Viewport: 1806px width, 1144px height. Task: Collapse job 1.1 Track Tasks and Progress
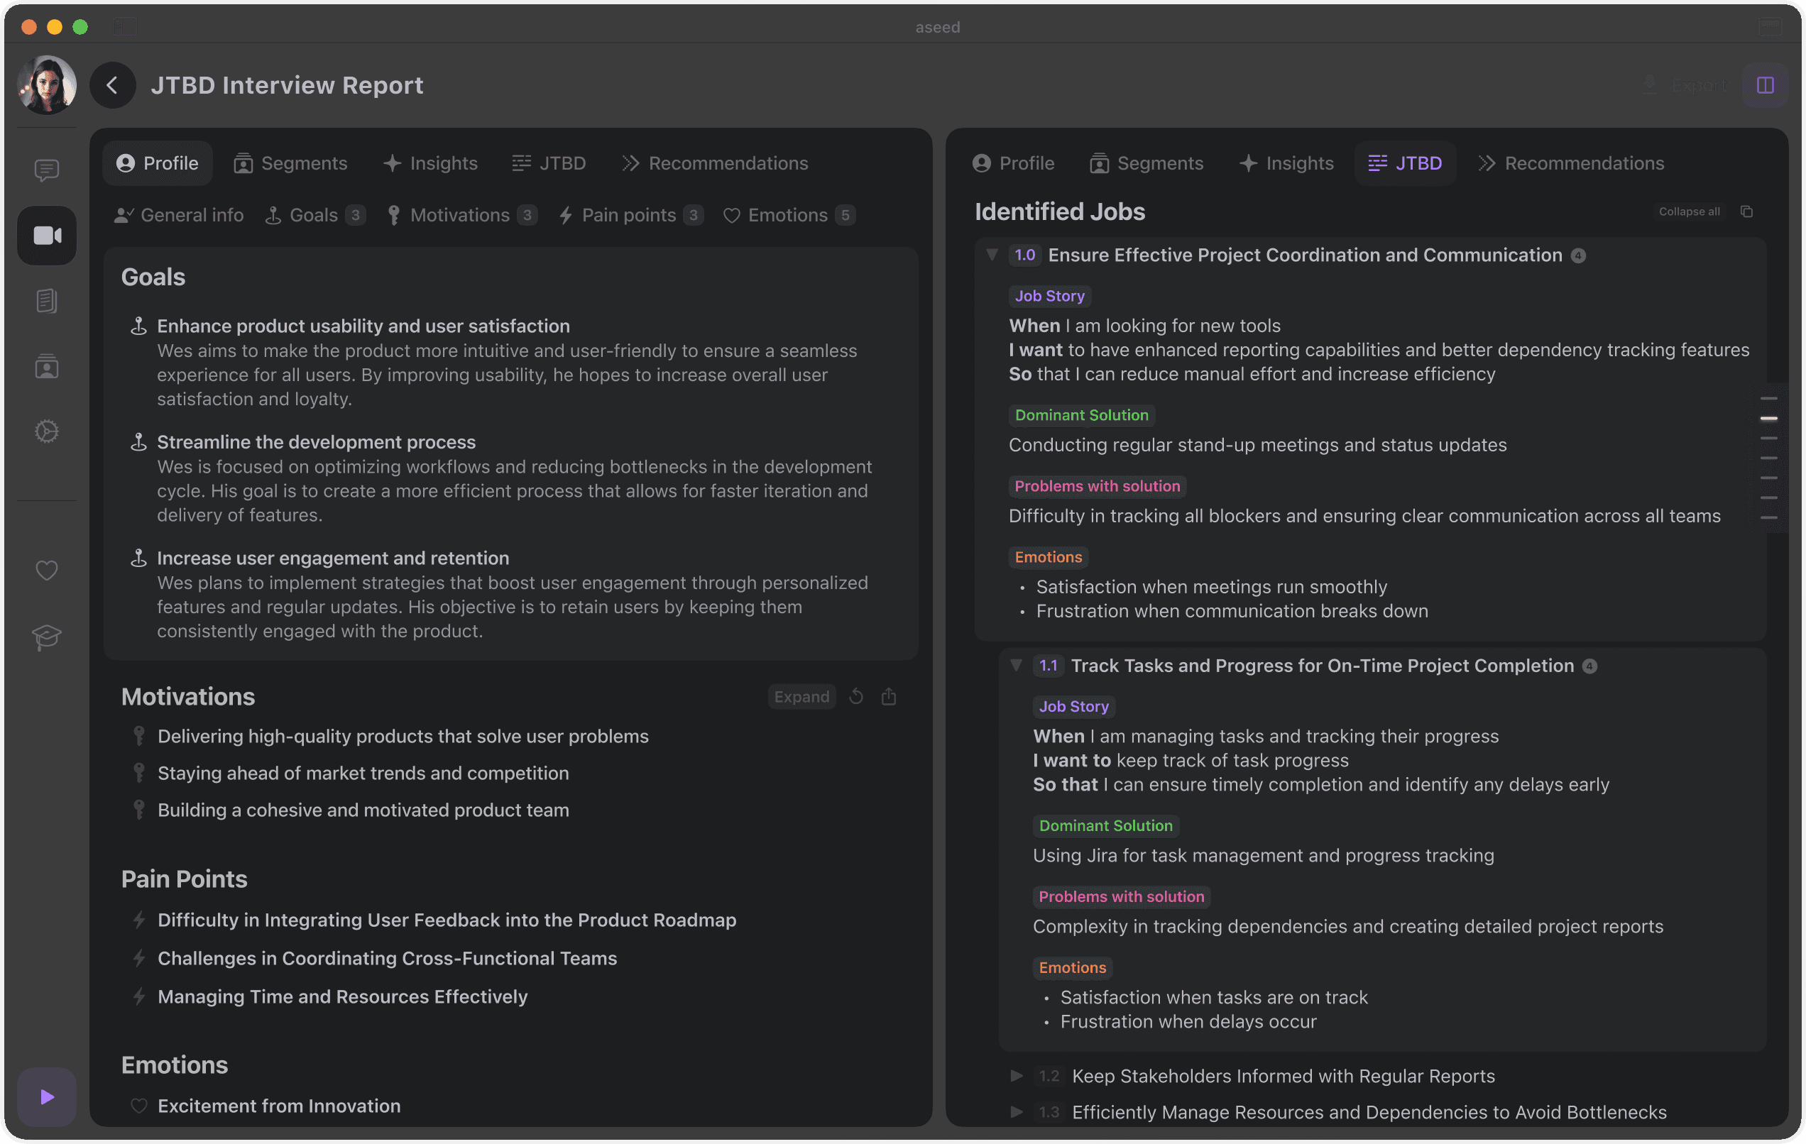click(1017, 665)
